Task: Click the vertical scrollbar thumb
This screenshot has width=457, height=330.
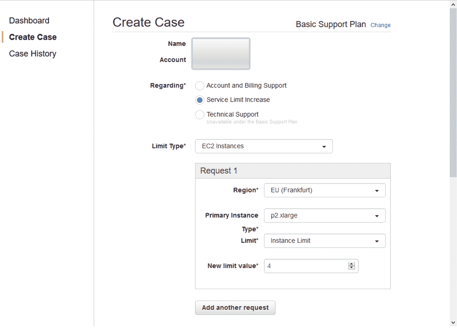Action: tap(453, 93)
